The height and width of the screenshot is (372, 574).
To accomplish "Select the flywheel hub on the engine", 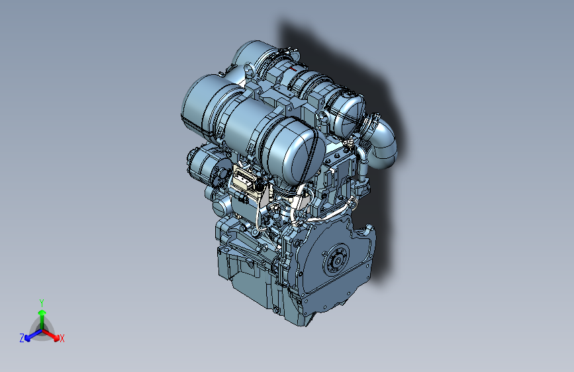I will point(336,259).
